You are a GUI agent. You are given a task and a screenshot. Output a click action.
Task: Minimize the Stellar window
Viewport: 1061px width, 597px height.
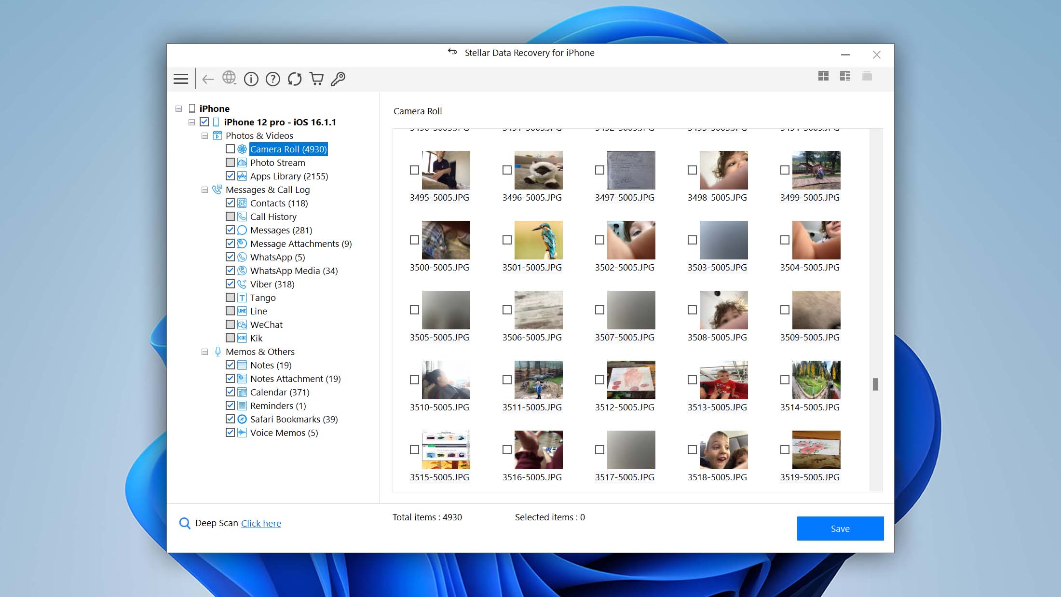pyautogui.click(x=845, y=54)
